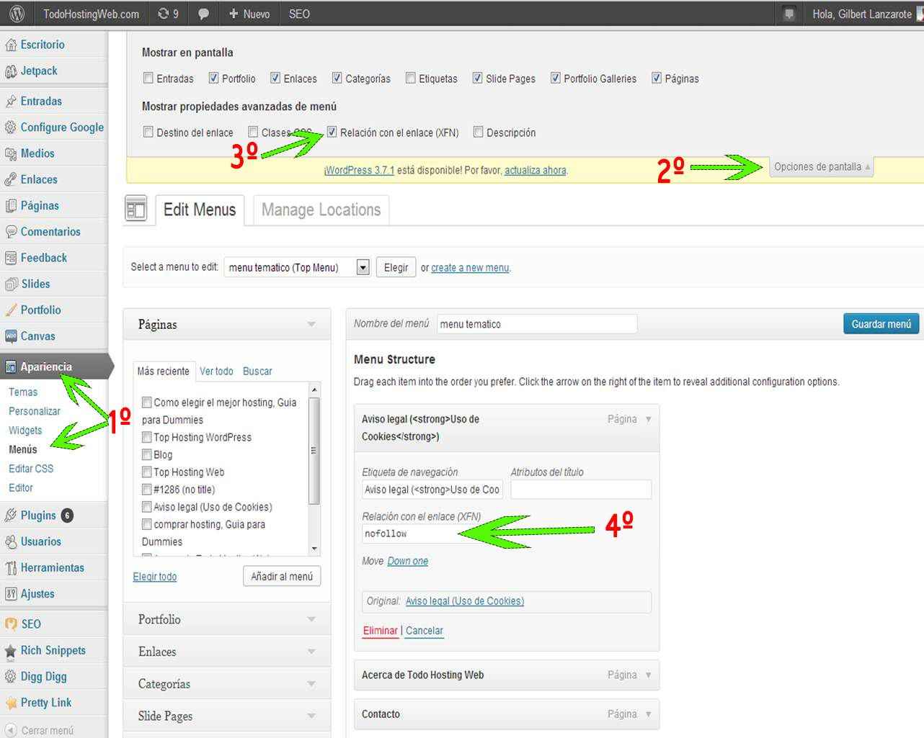Tick the Top Hosting WordPress page checkbox

click(147, 437)
